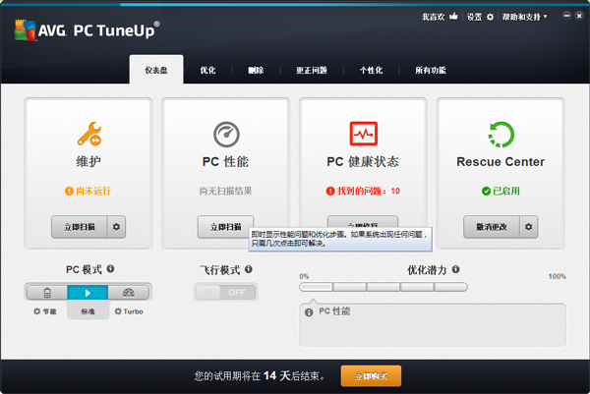Select the Turbo speedometer mode icon
The width and height of the screenshot is (590, 394).
click(128, 293)
